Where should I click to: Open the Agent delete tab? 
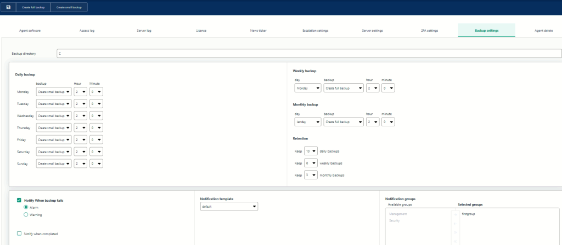(543, 31)
